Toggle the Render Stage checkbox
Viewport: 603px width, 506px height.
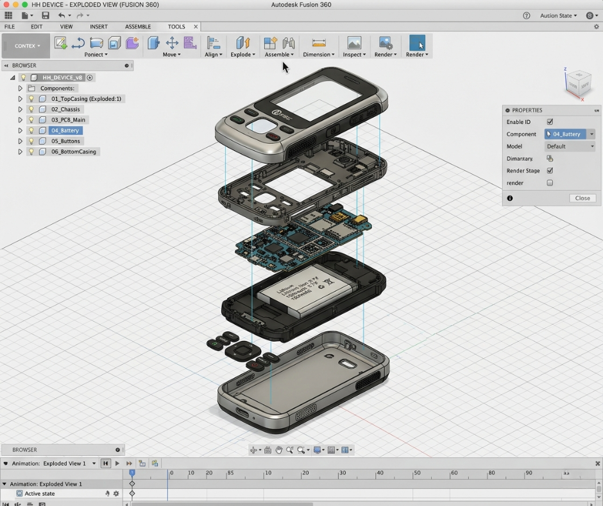tap(550, 170)
